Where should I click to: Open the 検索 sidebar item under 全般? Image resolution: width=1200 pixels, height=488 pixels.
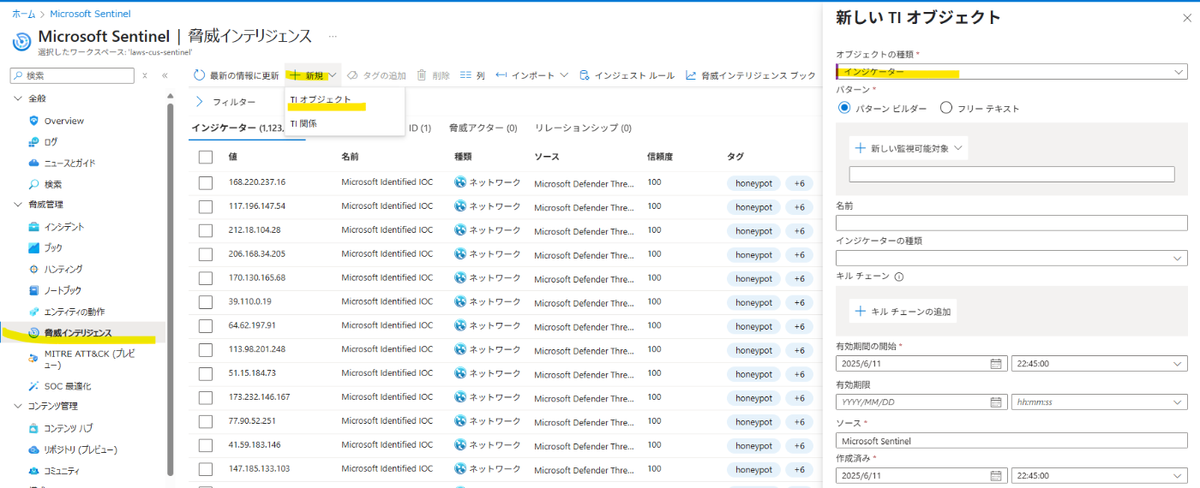(53, 184)
